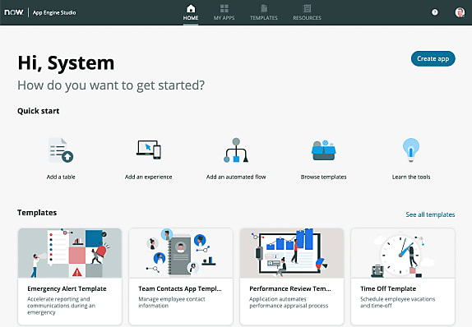The image size is (472, 327).
Task: Click the 'App Engine Studio' title text
Action: click(x=54, y=12)
